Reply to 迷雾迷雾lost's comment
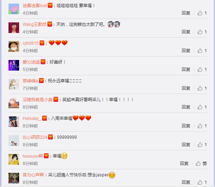This screenshot has height=187, width=215. [186, 13]
